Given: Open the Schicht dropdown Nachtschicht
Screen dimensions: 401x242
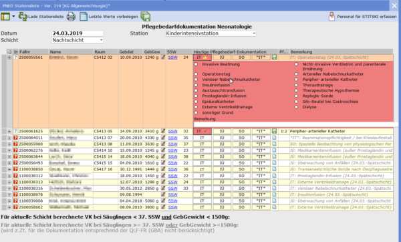Looking at the screenshot, I should tap(78, 40).
